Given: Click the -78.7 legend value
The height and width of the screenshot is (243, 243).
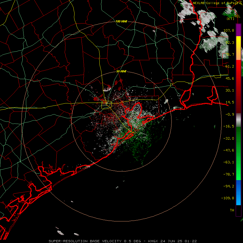Looking at the screenshot, I should point(229,174).
